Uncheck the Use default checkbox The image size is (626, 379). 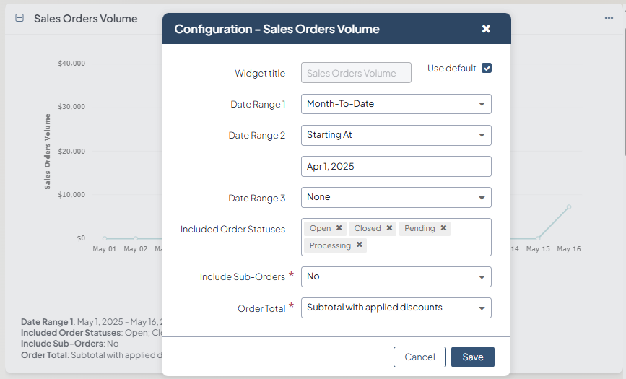(x=487, y=69)
